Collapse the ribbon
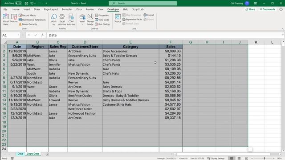This screenshot has height=160, width=285. click(x=283, y=29)
